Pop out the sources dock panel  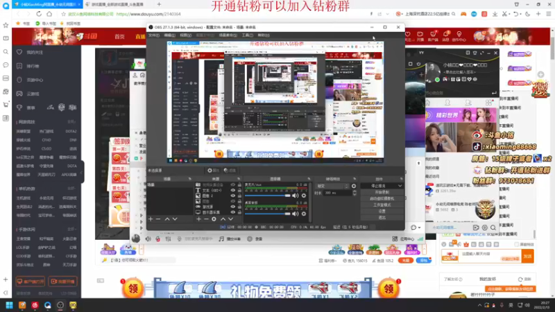[x=239, y=179]
